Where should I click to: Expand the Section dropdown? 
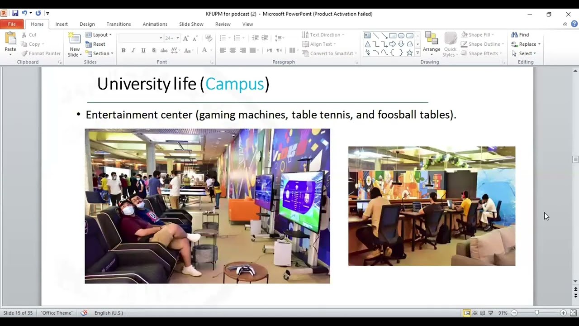click(x=100, y=53)
